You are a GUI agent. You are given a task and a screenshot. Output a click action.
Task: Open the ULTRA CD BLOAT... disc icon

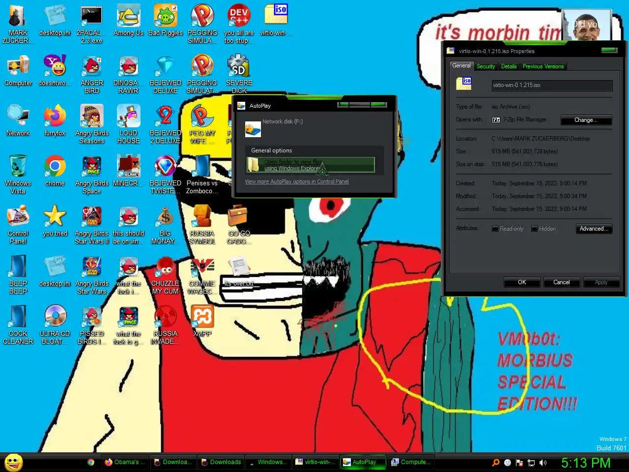click(55, 325)
